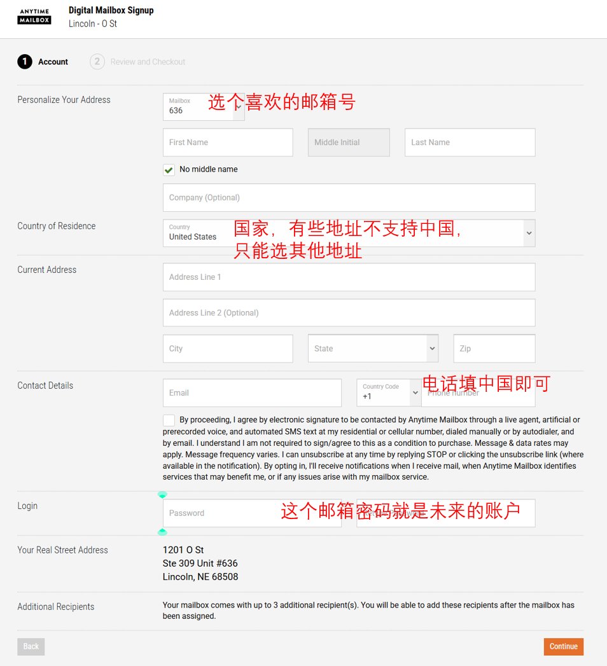Click the 'Login' section label
The image size is (607, 666).
coord(27,506)
